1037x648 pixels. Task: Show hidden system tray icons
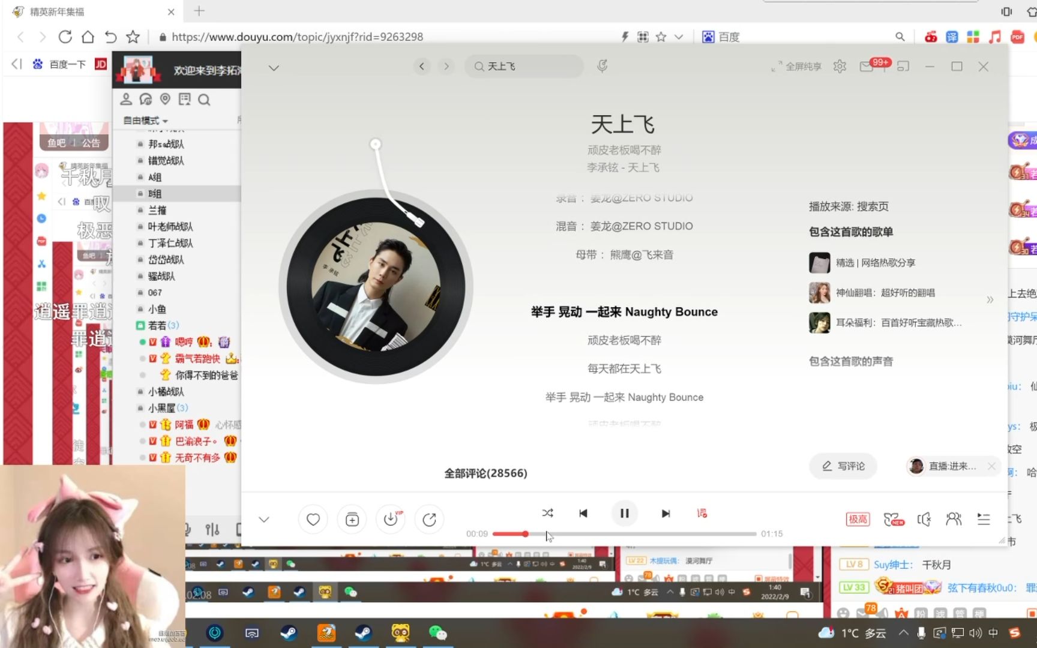click(x=903, y=632)
